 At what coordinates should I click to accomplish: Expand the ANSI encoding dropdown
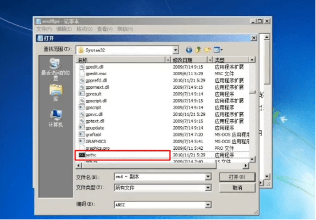click(x=208, y=205)
